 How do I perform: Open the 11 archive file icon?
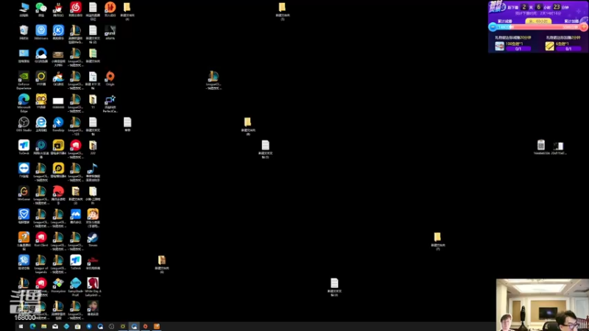(x=93, y=101)
